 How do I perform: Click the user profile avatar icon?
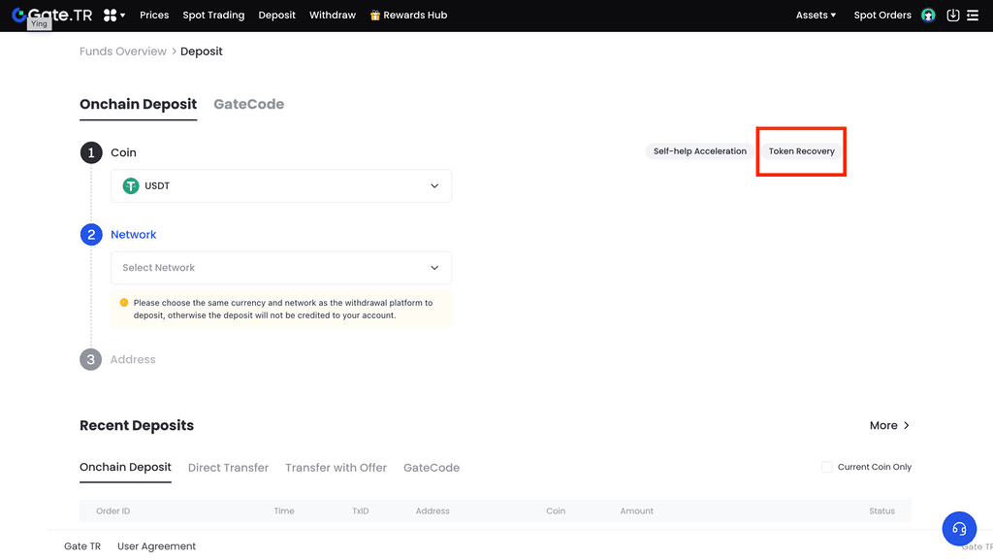coord(928,16)
